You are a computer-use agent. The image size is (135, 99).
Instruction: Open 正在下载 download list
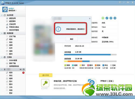coord(12,36)
